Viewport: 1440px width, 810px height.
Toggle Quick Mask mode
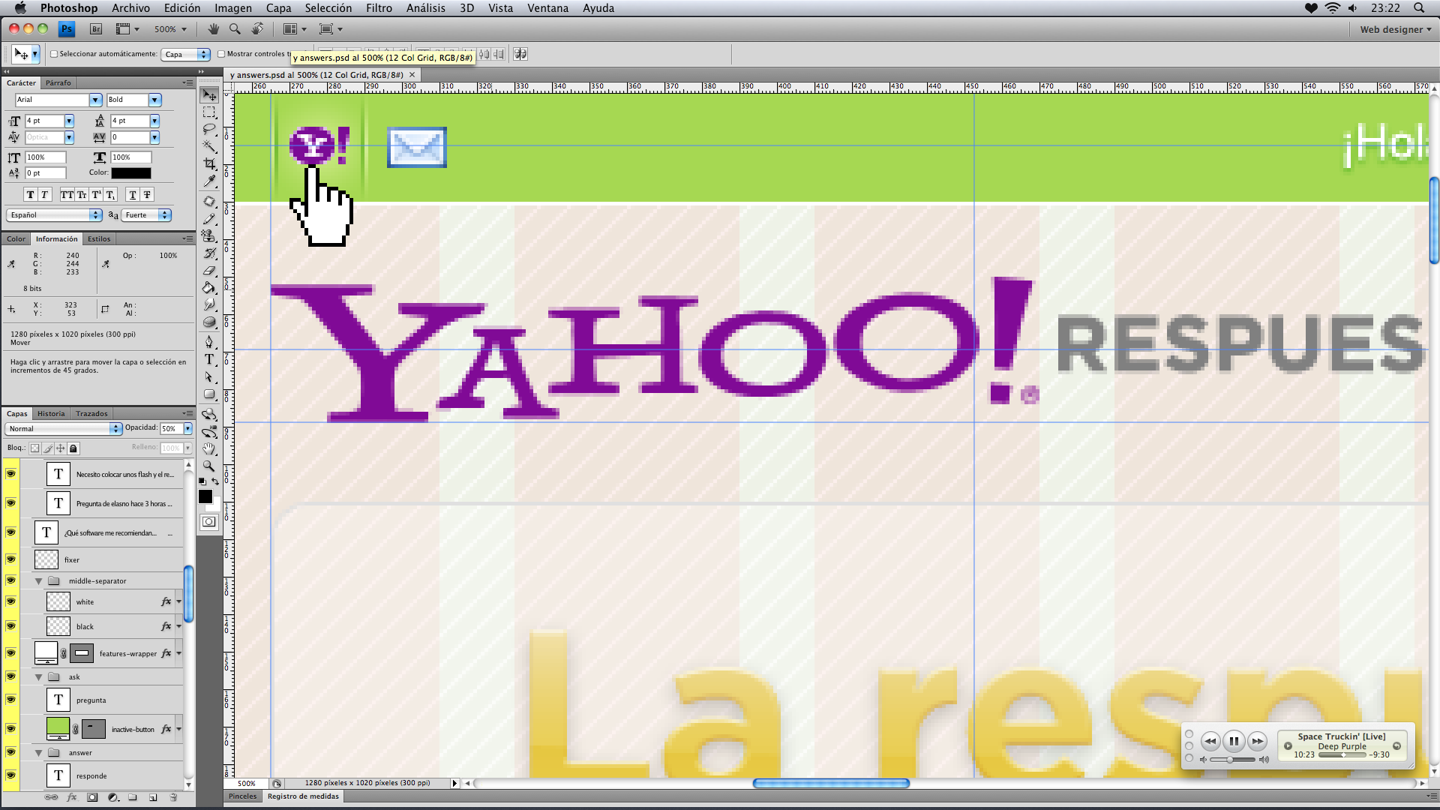point(209,522)
